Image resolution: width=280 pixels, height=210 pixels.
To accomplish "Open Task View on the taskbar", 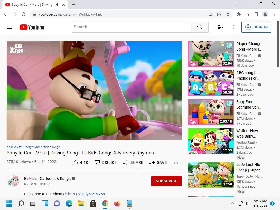I will [33, 203].
